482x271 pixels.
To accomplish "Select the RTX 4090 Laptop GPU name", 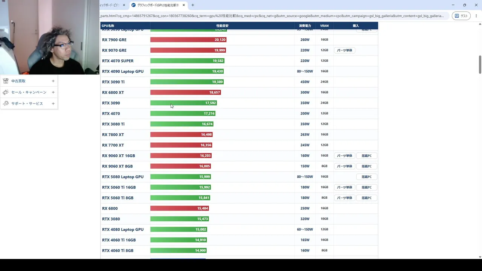I will pos(123,72).
